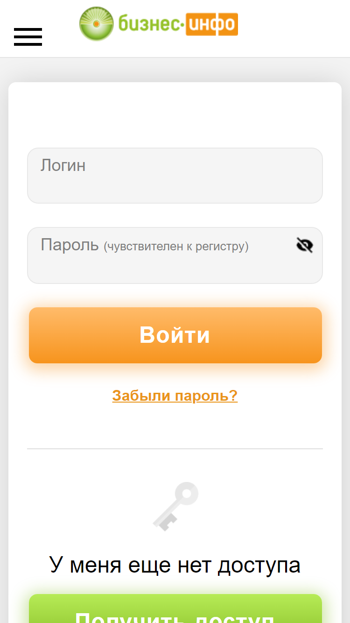Focus the Логин input field
Screen dimensions: 350x623
(x=175, y=176)
